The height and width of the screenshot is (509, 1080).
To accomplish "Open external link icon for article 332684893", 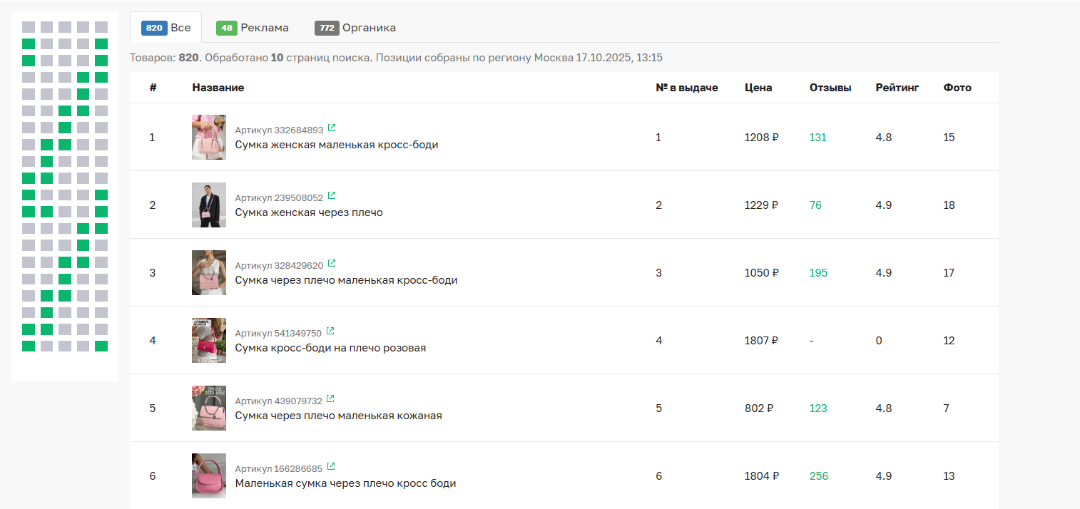I will tap(331, 129).
